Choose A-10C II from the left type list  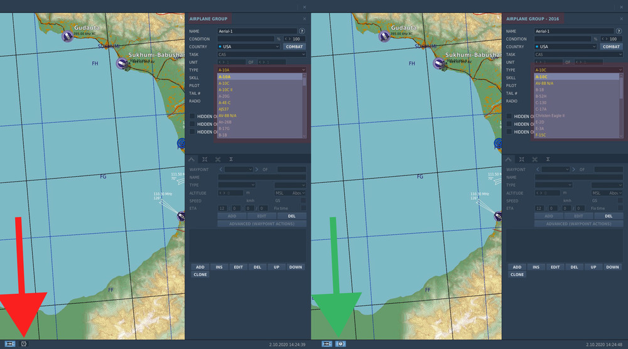click(x=226, y=90)
